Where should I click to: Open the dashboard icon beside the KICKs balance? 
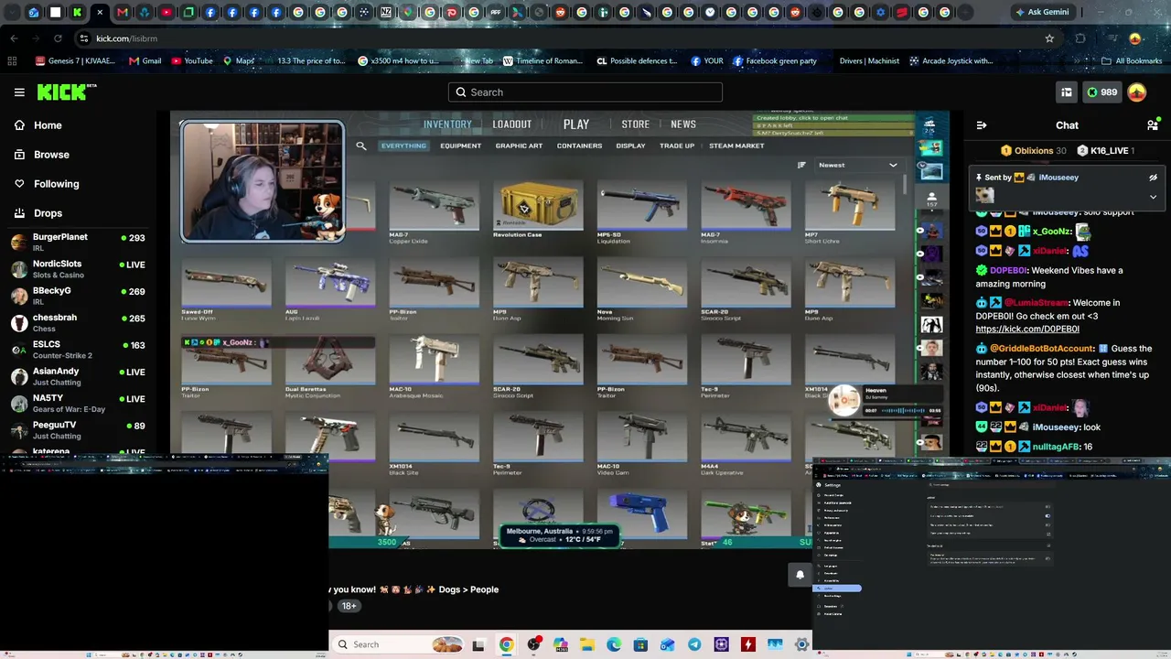pyautogui.click(x=1067, y=92)
